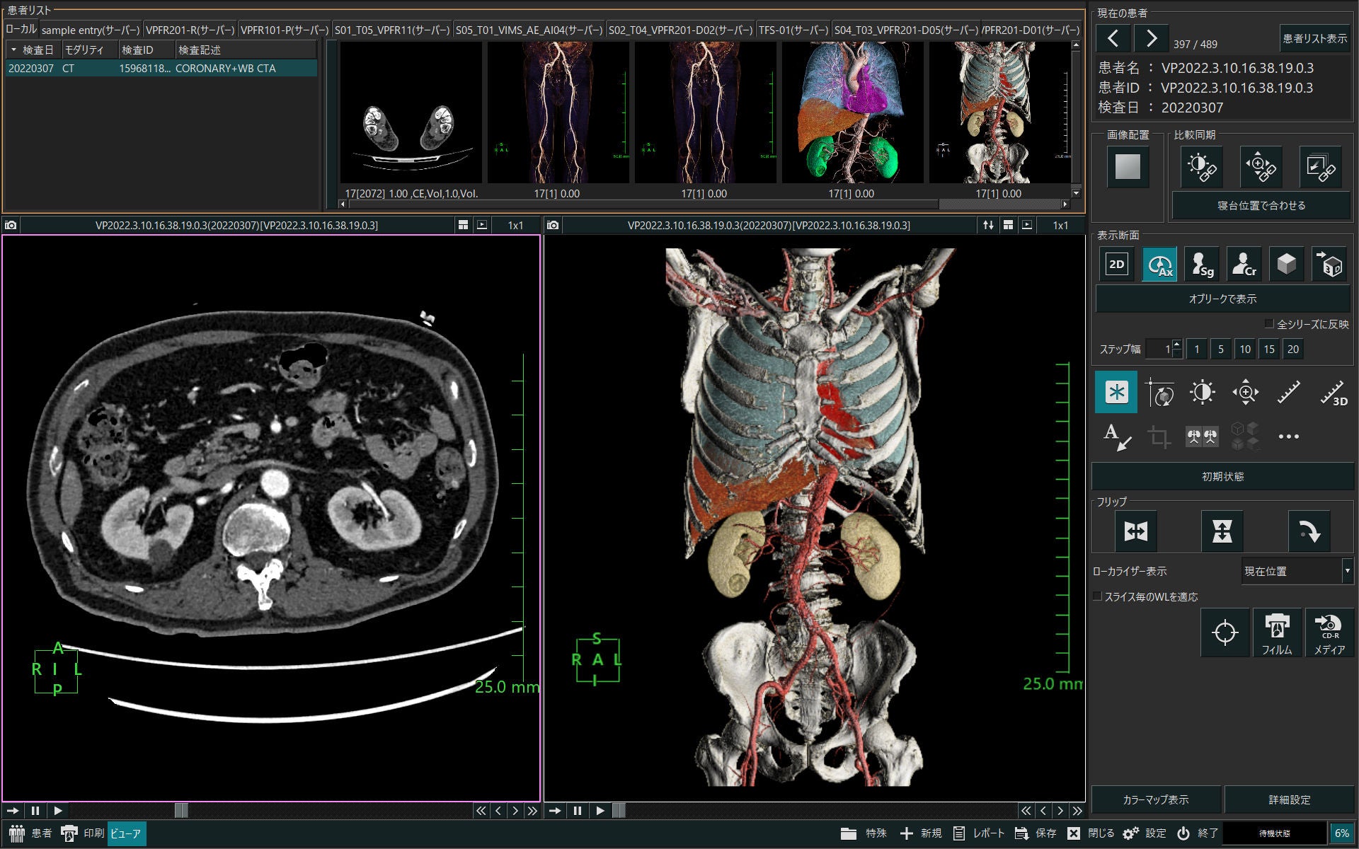This screenshot has height=849, width=1359.
Task: Open 詳細設定 detailed settings
Action: pyautogui.click(x=1289, y=799)
